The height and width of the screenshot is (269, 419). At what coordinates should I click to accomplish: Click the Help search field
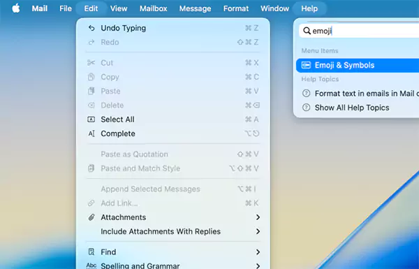pos(359,31)
